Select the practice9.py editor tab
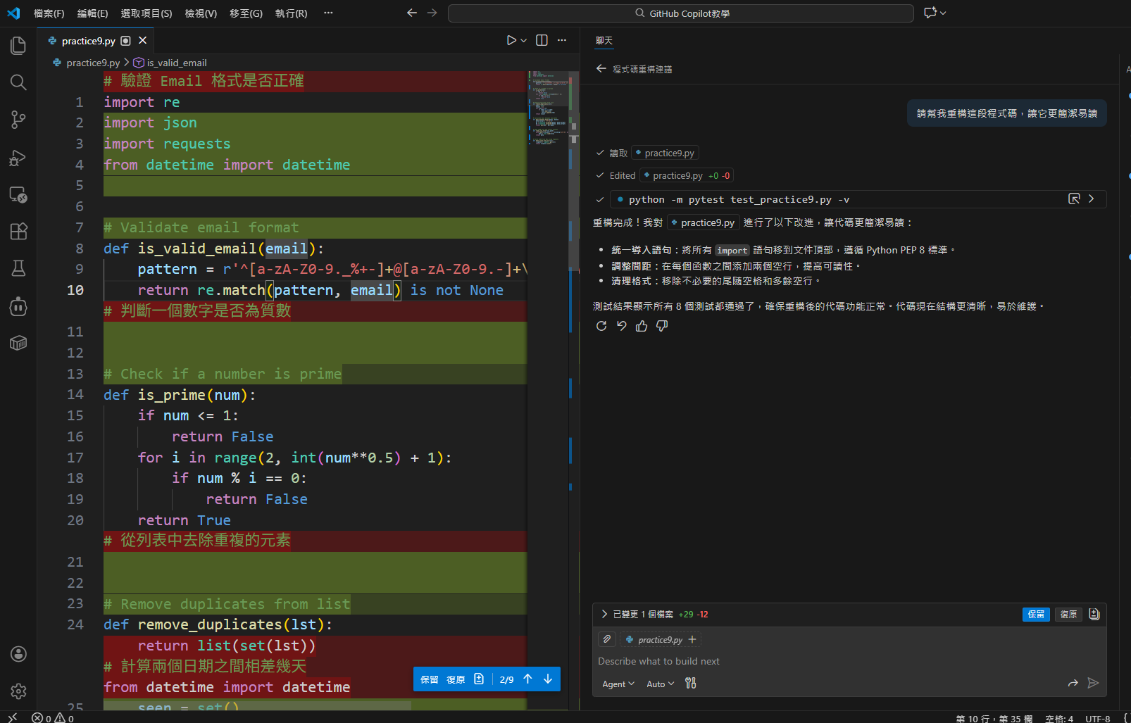This screenshot has height=723, width=1131. click(x=88, y=41)
